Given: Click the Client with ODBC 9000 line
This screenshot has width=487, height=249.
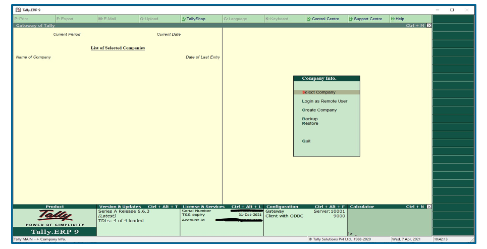Looking at the screenshot, I should pyautogui.click(x=305, y=216).
